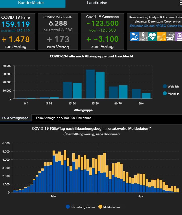182x215 pixels.
Task: Click the orange boundaries map icon
Action: (161, 36)
